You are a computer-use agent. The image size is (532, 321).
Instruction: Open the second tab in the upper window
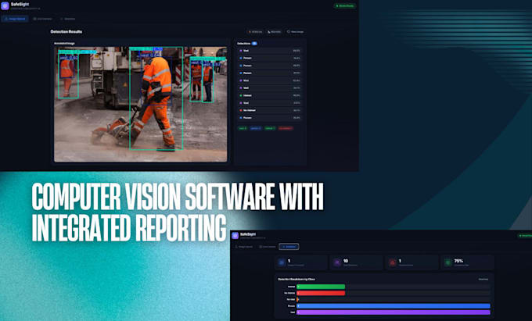click(42, 19)
